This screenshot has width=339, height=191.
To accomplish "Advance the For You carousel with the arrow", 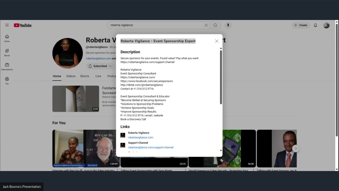I will click(296, 149).
